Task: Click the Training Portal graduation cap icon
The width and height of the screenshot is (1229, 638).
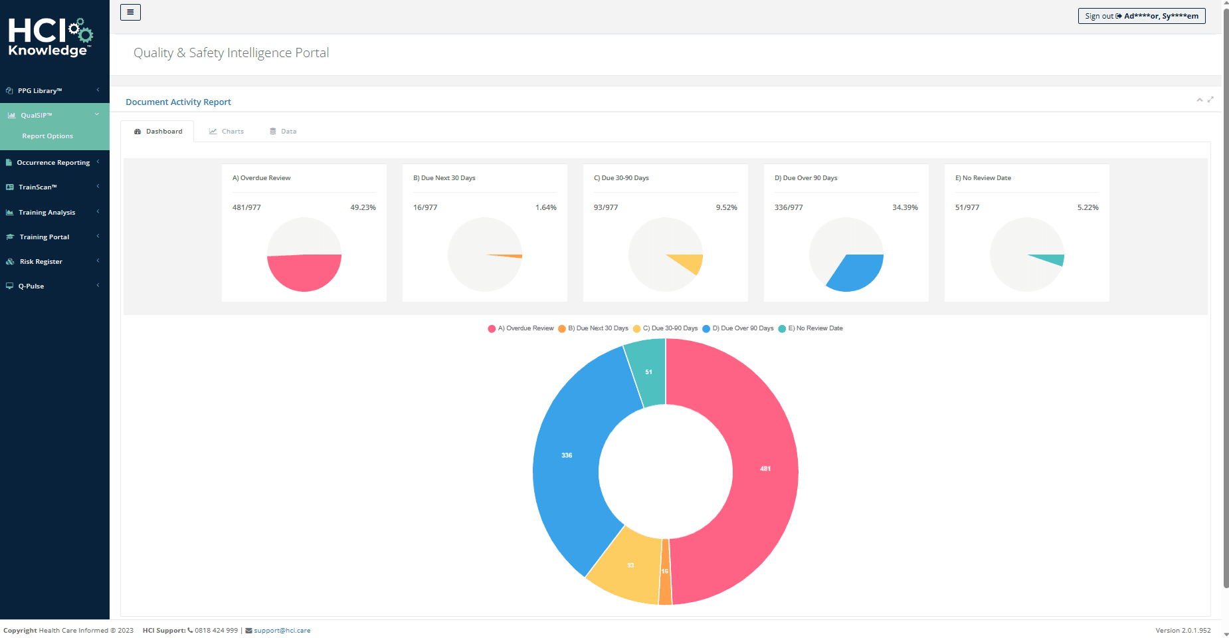Action: coord(10,237)
